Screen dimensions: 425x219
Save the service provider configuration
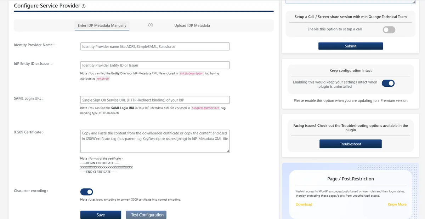101,215
